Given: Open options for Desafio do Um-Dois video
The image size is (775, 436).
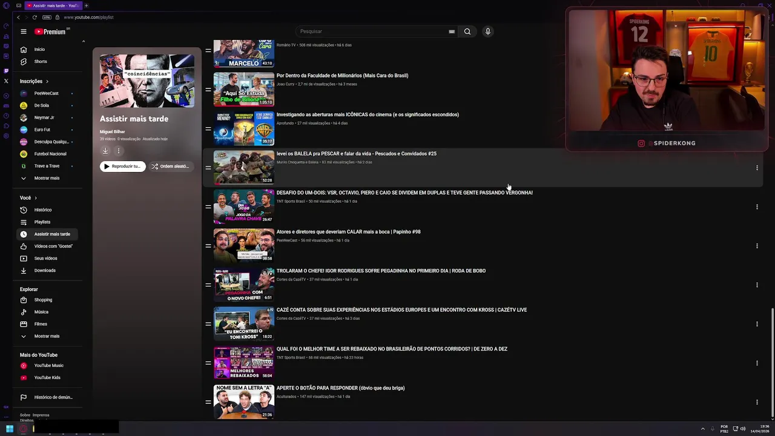Looking at the screenshot, I should pos(757,206).
